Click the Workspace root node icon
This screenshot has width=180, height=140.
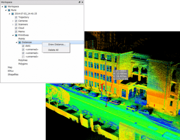tap(6, 7)
